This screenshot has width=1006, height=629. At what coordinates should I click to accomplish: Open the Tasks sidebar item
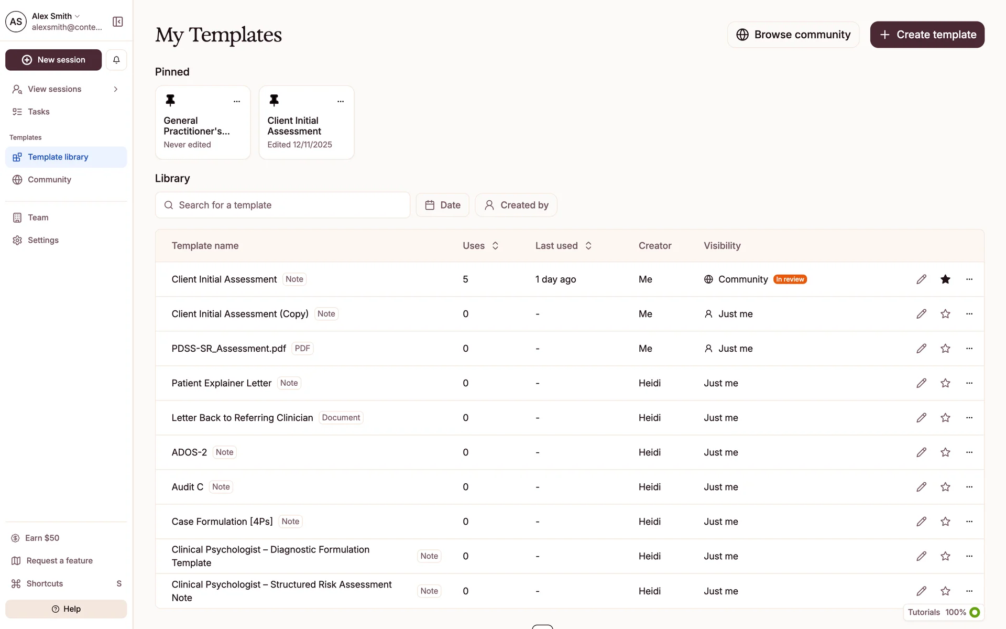coord(39,112)
